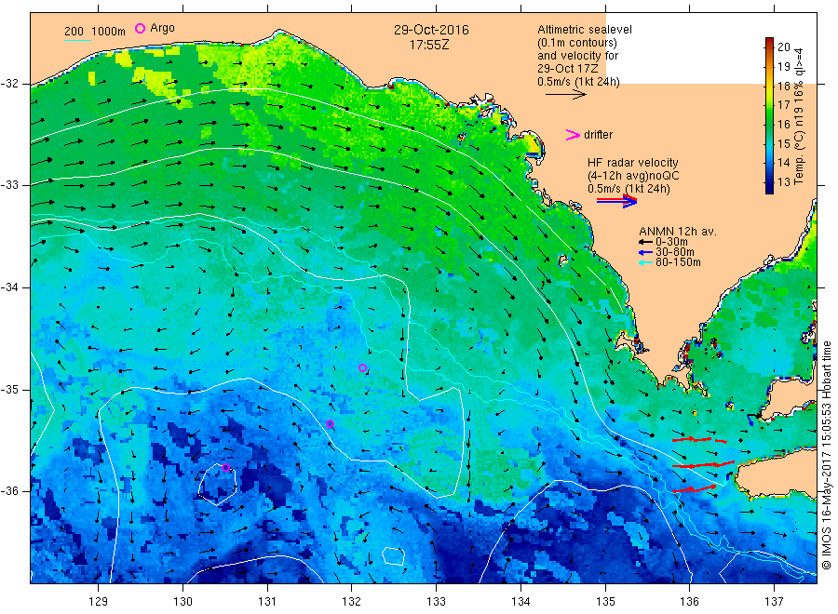The height and width of the screenshot is (614, 838).
Task: Click the Argo float marker near 131.7E 35.3S
Action: coord(330,424)
